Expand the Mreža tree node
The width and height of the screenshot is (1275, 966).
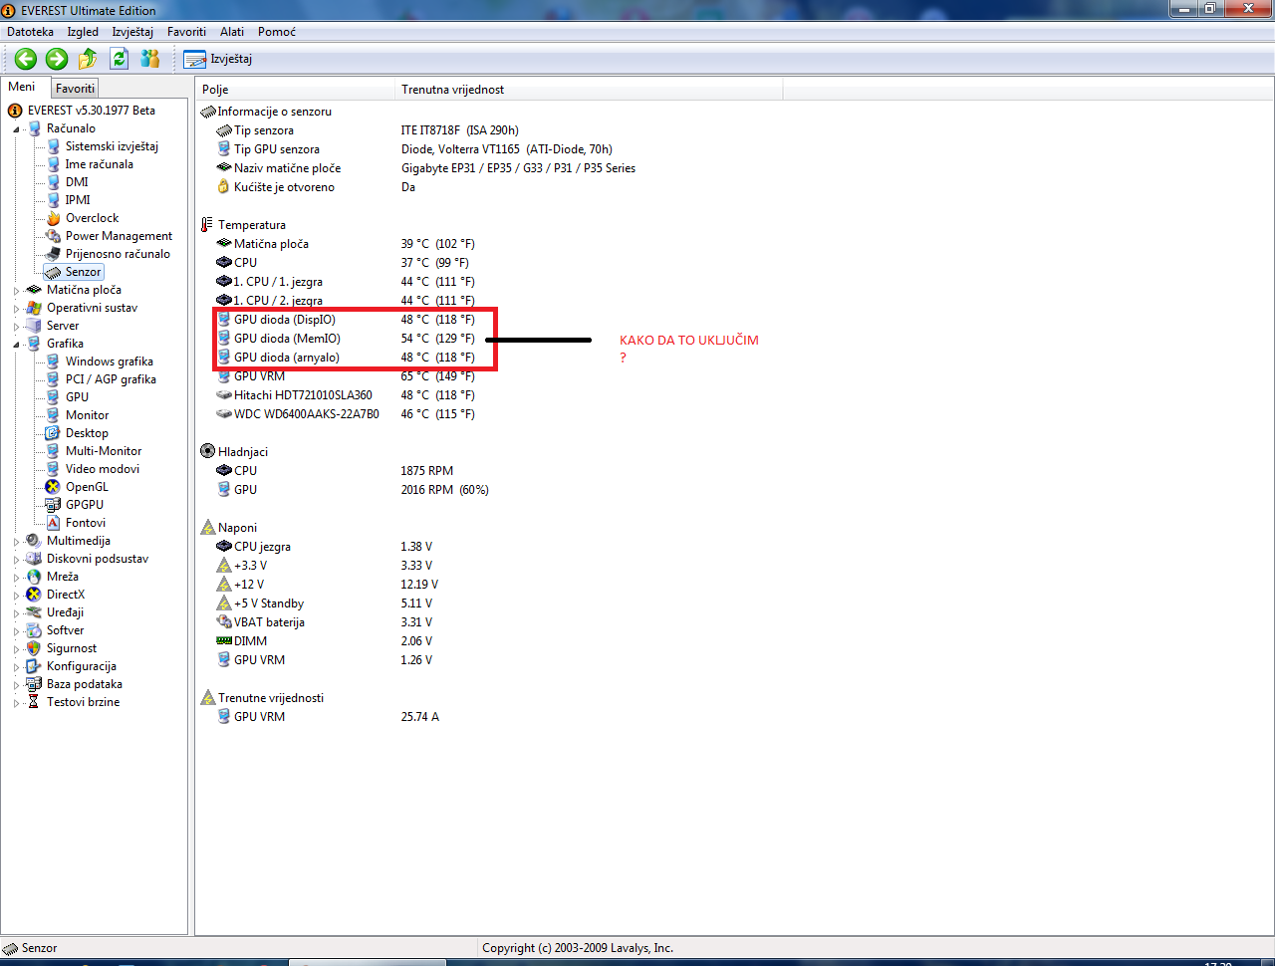click(16, 577)
